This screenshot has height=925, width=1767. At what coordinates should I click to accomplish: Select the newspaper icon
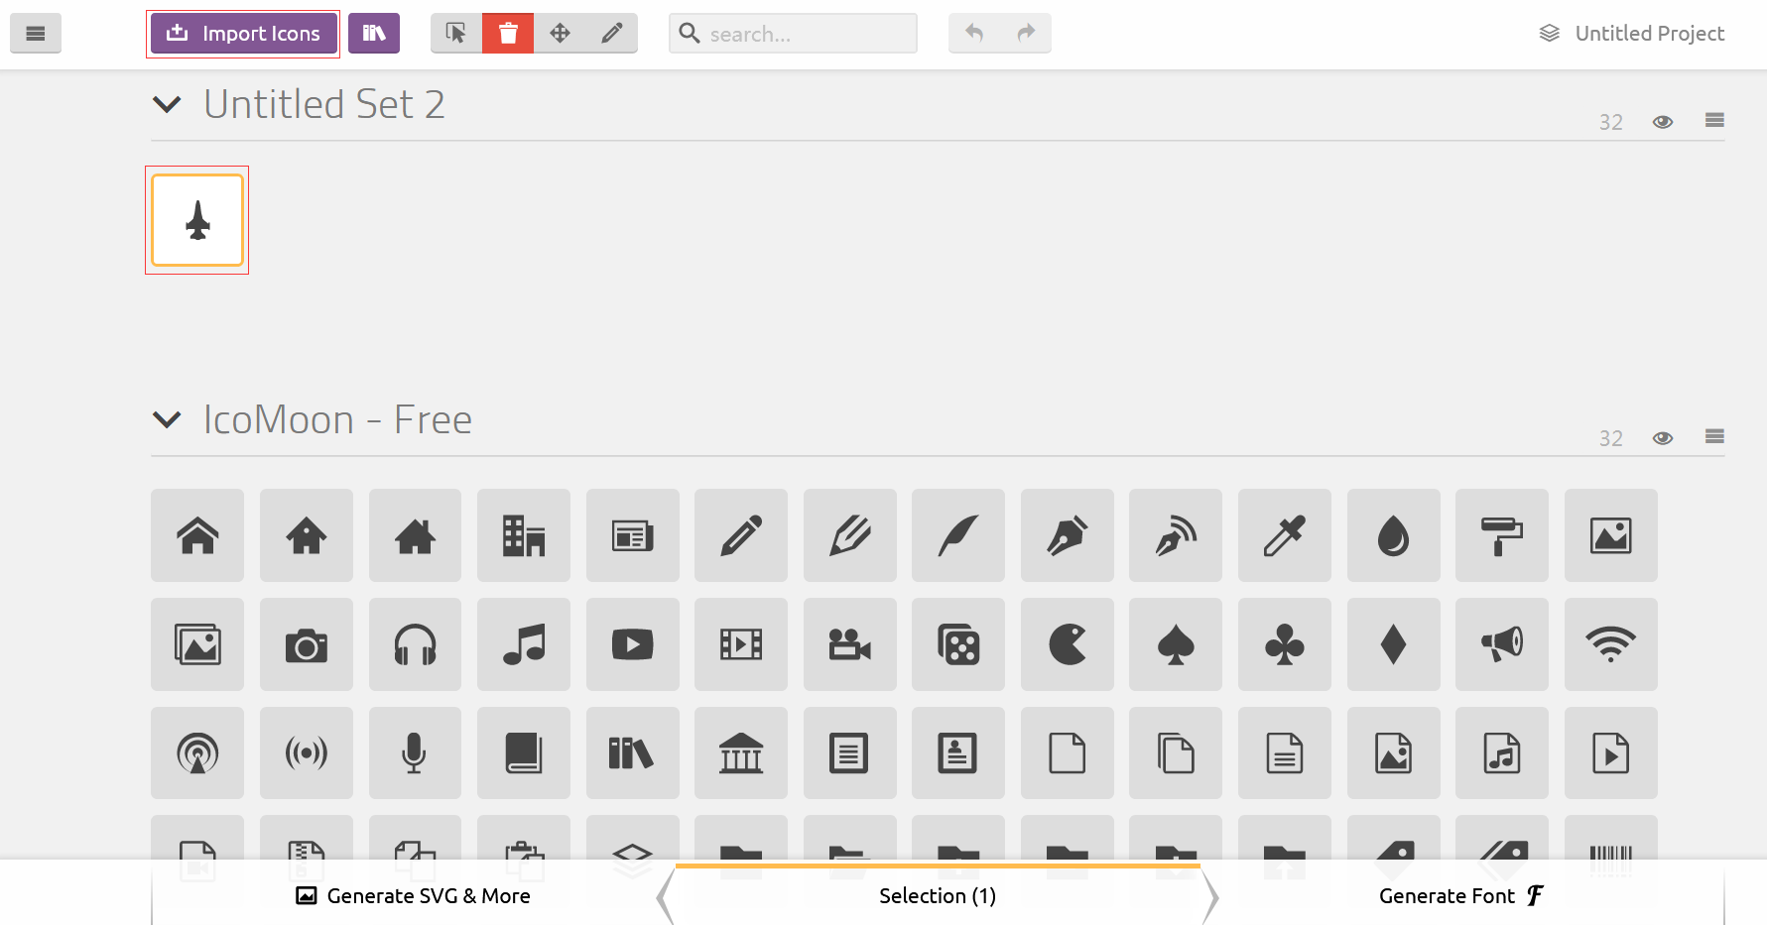633,535
